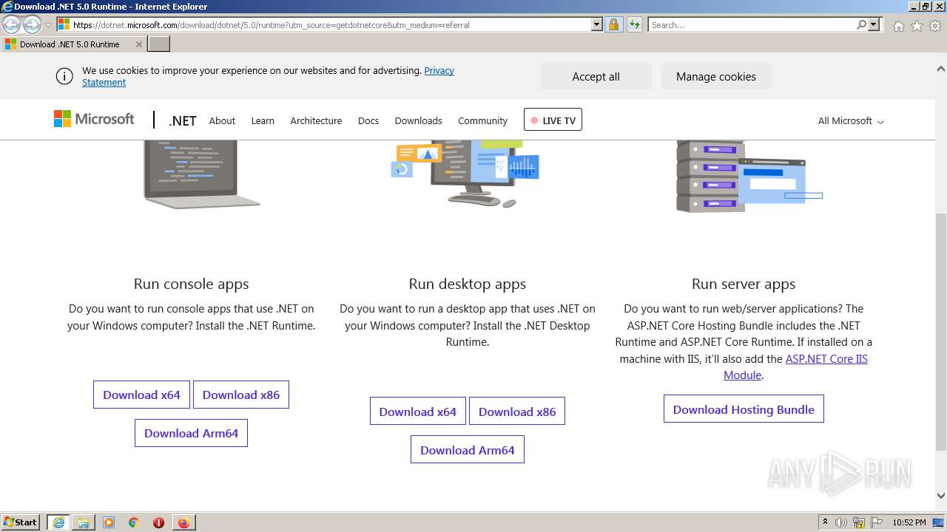Open Chrome taskbar icon
This screenshot has width=947, height=532.
(134, 522)
